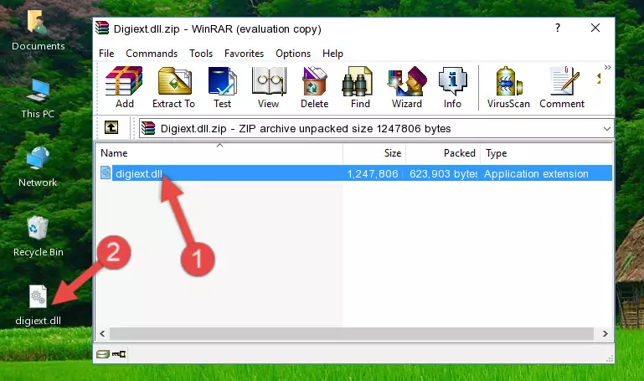Image resolution: width=644 pixels, height=381 pixels.
Task: Go up one folder level
Action: click(111, 127)
